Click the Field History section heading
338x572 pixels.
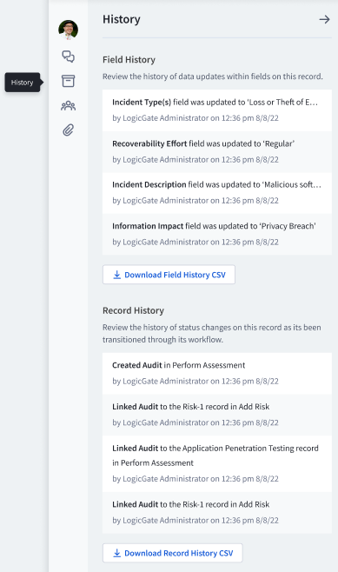click(x=129, y=59)
